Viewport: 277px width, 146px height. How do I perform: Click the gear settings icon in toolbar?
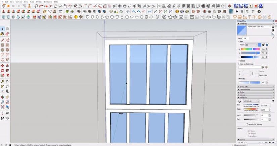[259, 12]
